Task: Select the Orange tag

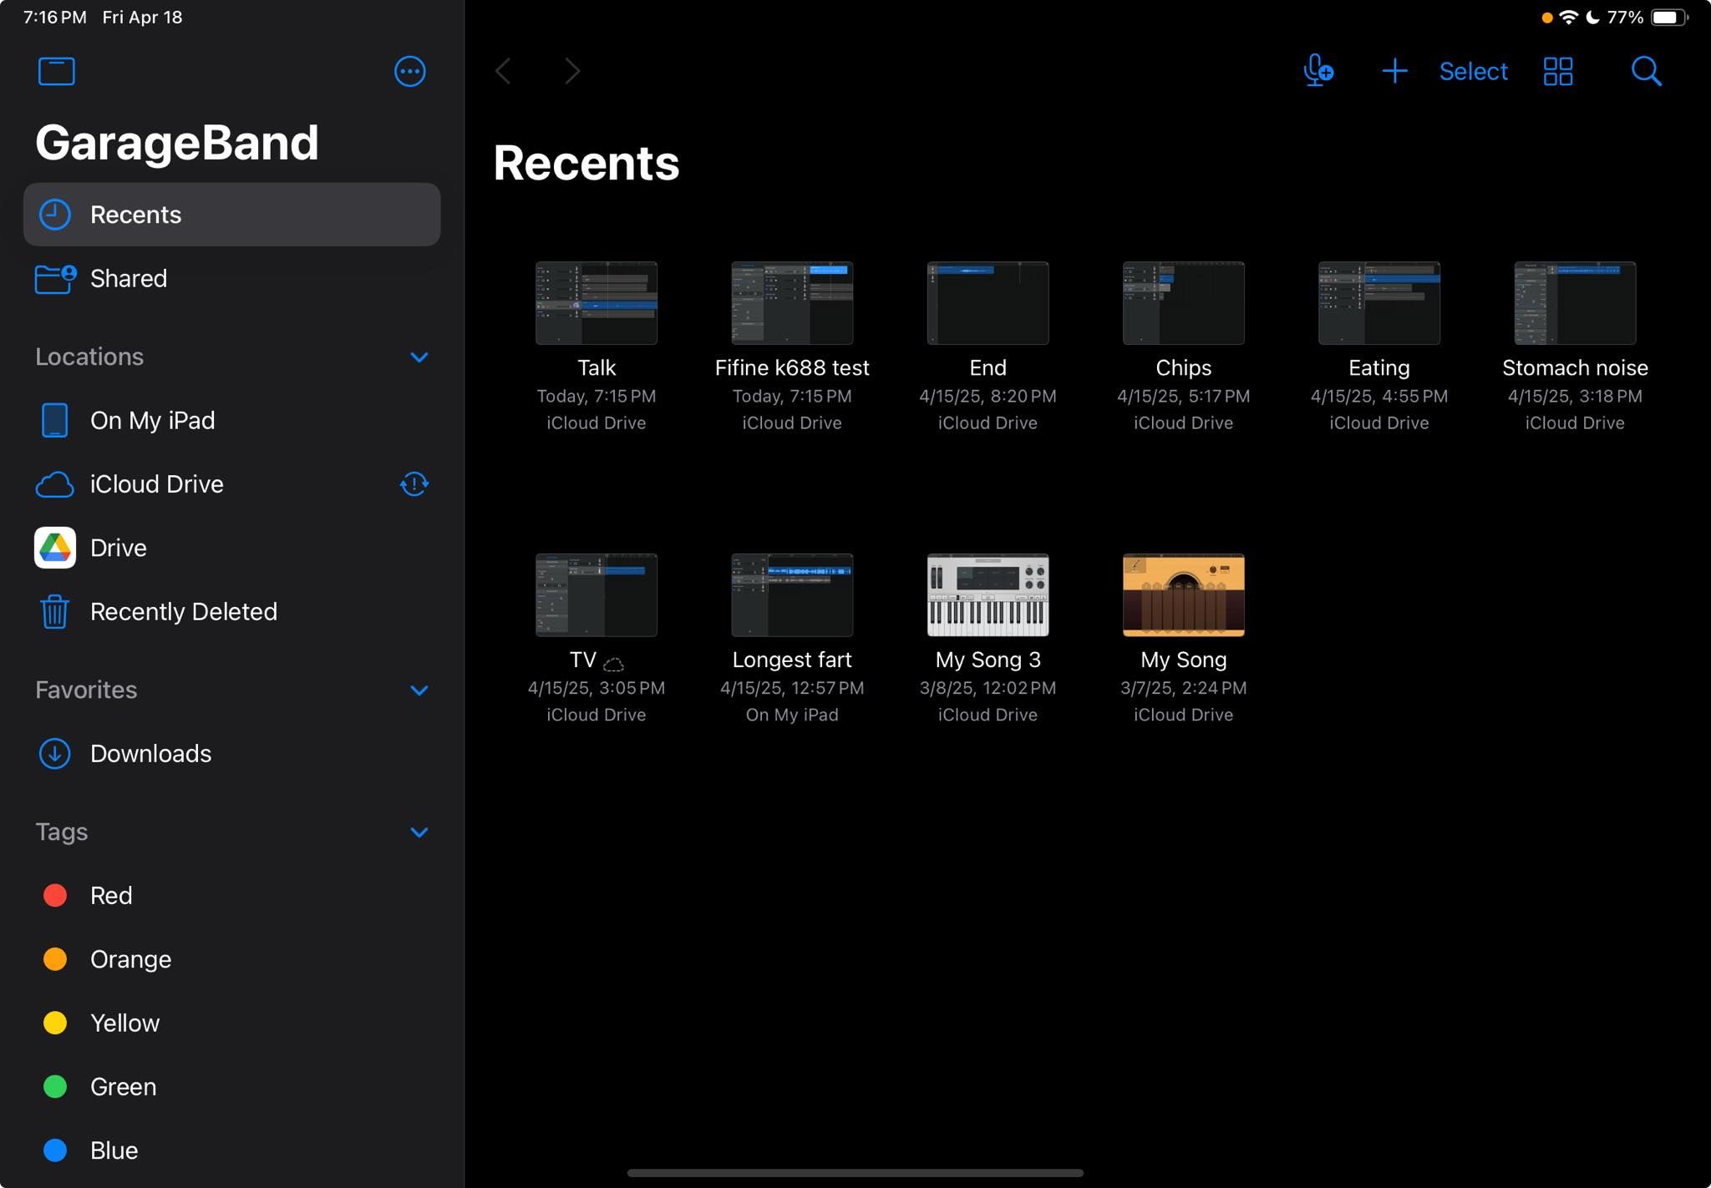Action: (231, 959)
